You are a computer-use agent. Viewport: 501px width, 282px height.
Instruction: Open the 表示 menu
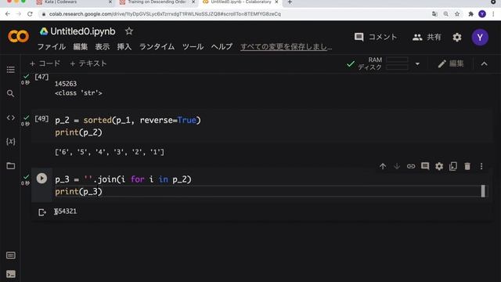tap(103, 47)
